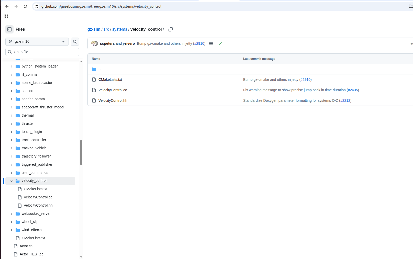Image resolution: width=413 pixels, height=259 pixels.
Task: Go to the systems breadcrumb
Action: tap(119, 29)
